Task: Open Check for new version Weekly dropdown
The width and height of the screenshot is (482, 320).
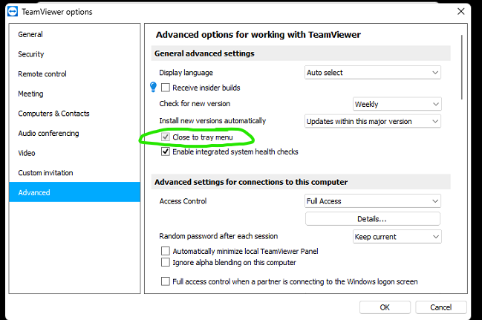Action: [397, 104]
